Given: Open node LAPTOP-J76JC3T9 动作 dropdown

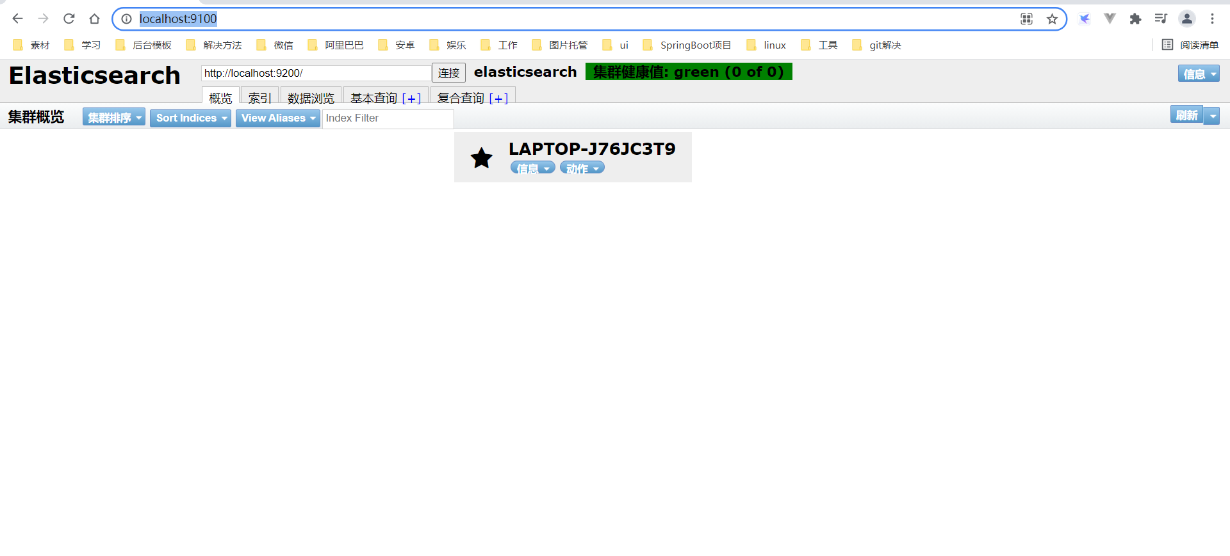Looking at the screenshot, I should tap(582, 168).
